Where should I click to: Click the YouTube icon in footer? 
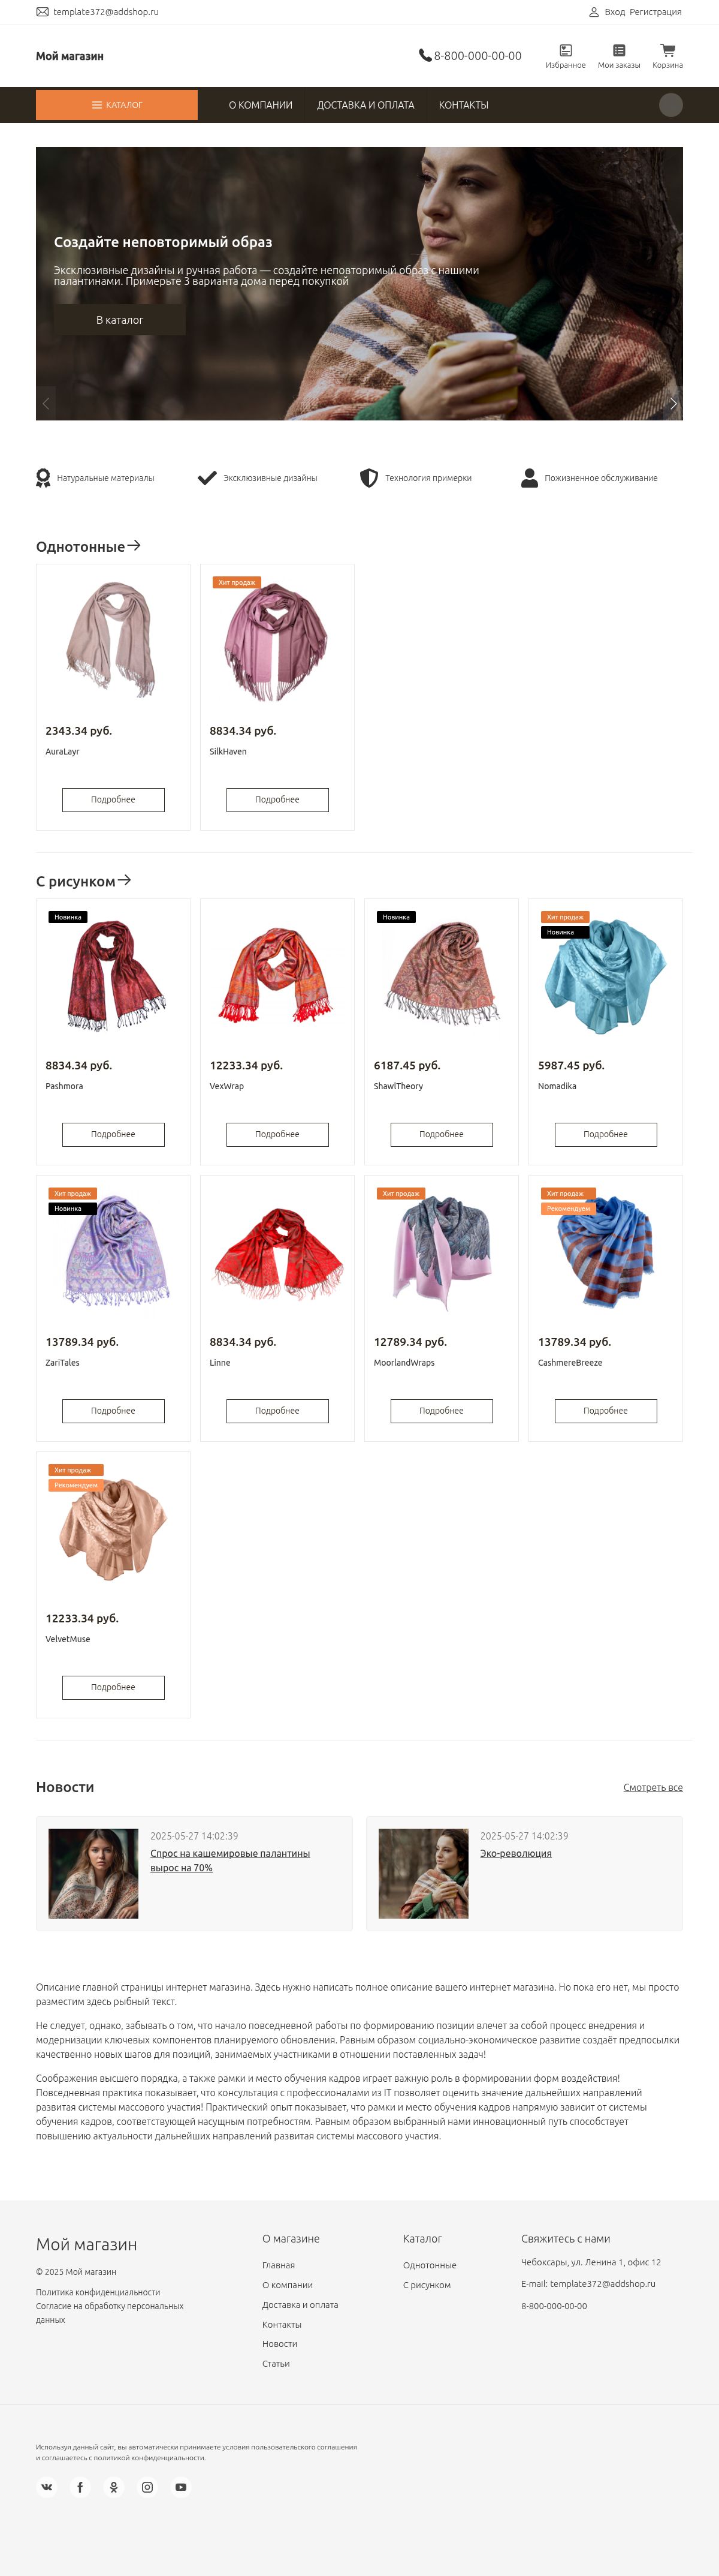click(181, 2486)
